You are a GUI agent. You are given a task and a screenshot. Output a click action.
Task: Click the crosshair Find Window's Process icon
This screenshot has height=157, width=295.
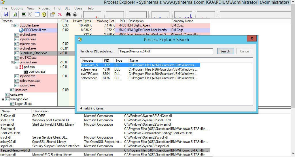(x=75, y=14)
